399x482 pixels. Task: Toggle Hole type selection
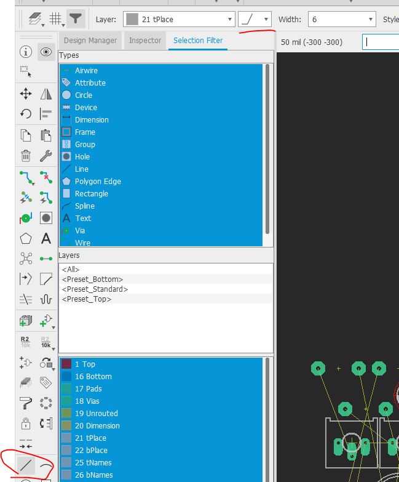(161, 156)
